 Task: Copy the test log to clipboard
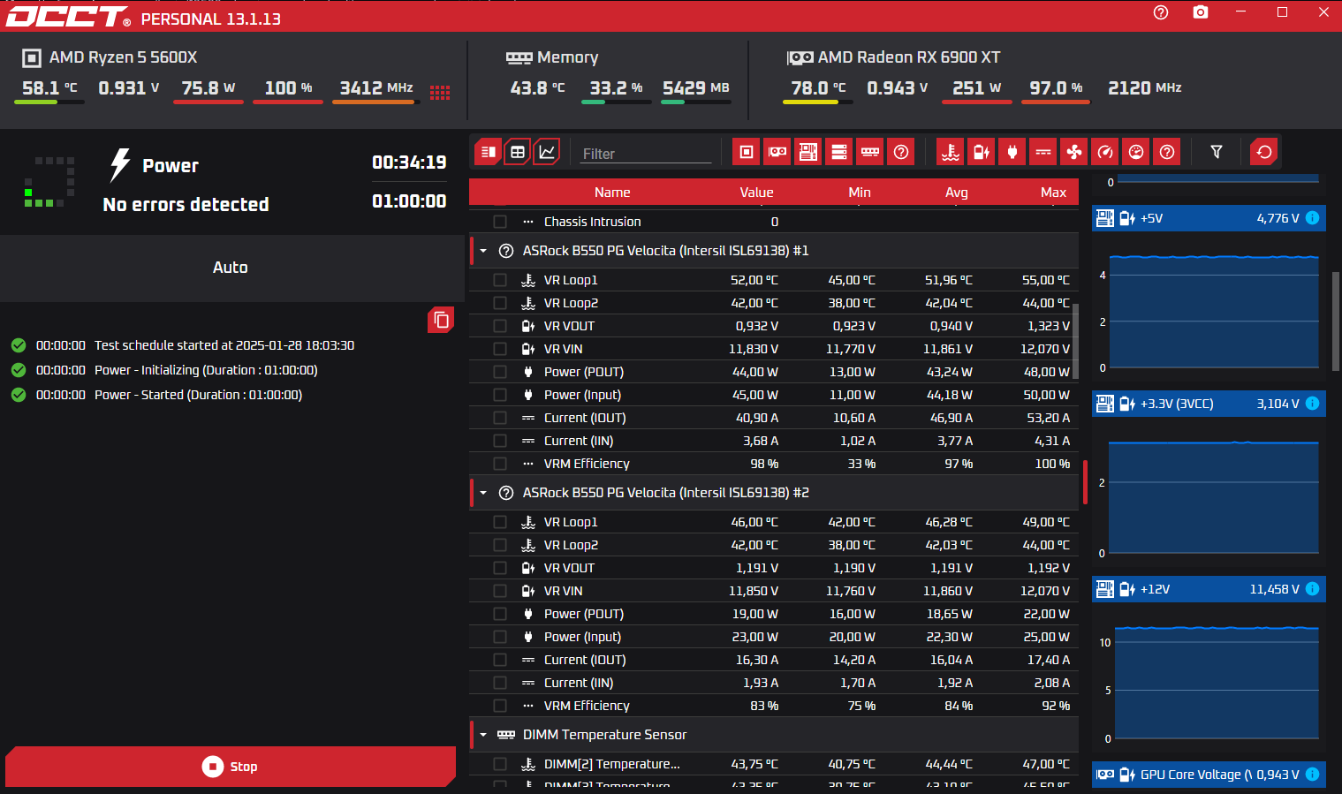point(441,320)
